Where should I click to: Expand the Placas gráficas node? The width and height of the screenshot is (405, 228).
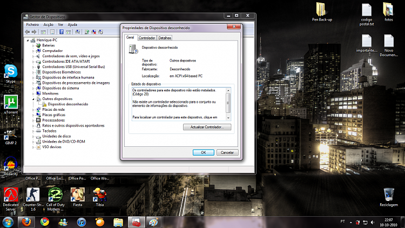tap(33, 115)
